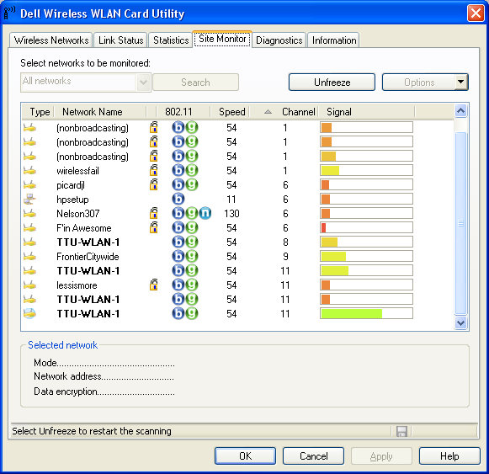
Task: Sort by the Signal column header
Action: pos(366,112)
